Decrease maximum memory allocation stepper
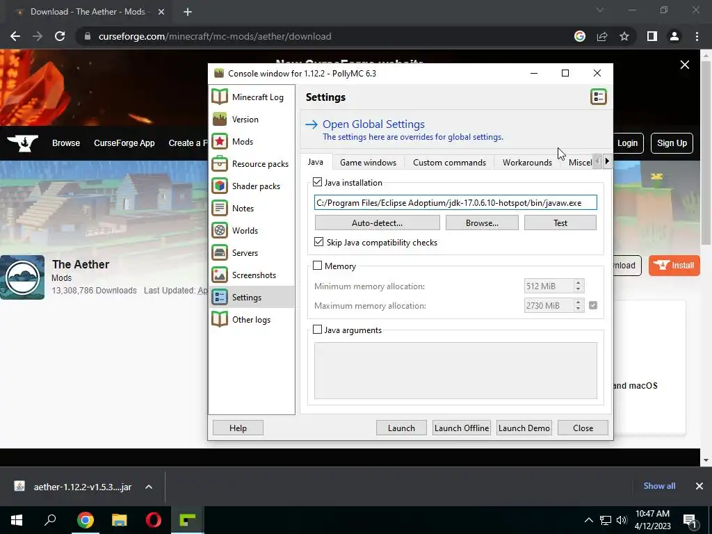The image size is (712, 534). (x=578, y=309)
